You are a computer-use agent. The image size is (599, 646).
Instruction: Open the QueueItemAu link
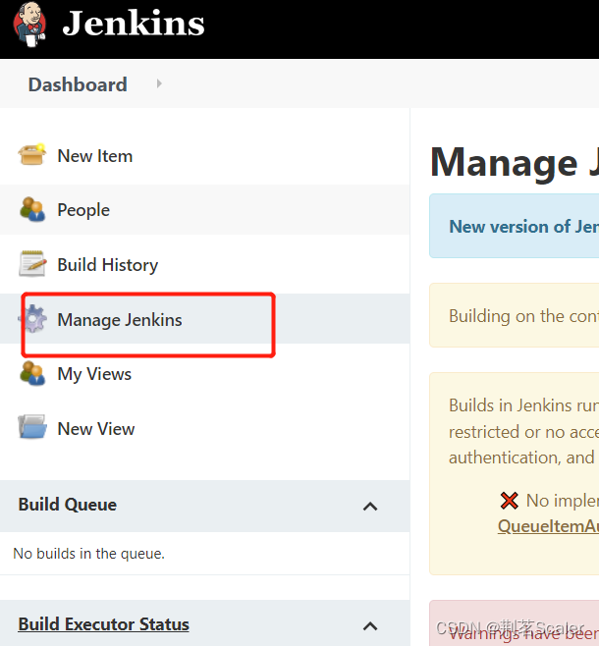pos(548,526)
